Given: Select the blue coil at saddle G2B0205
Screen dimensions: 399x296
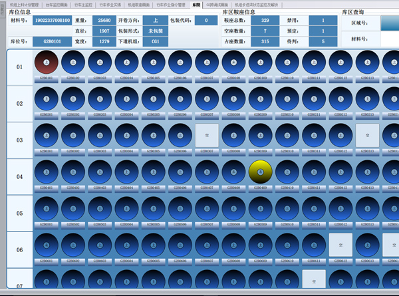Looking at the screenshot, I should pos(154,100).
